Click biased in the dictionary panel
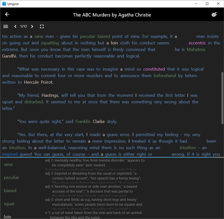The height and width of the screenshot is (219, 224). (10, 190)
